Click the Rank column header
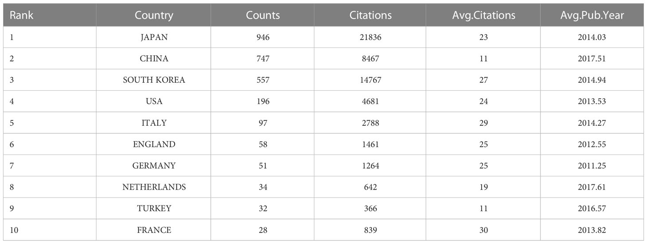The height and width of the screenshot is (244, 647). [21, 15]
